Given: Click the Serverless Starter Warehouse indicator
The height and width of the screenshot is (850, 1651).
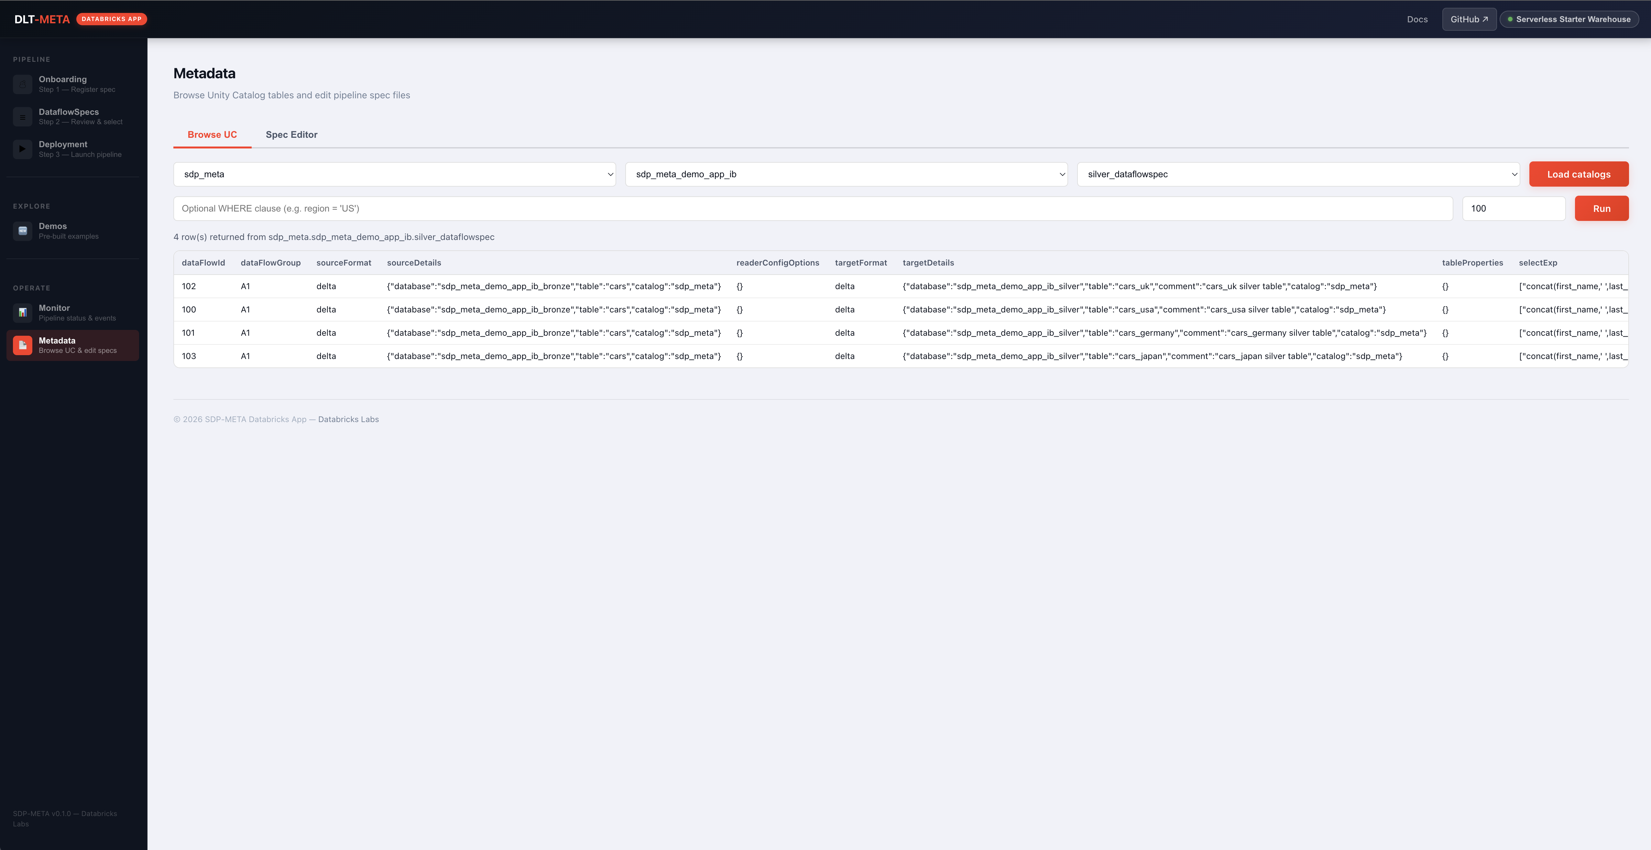Looking at the screenshot, I should 1569,19.
